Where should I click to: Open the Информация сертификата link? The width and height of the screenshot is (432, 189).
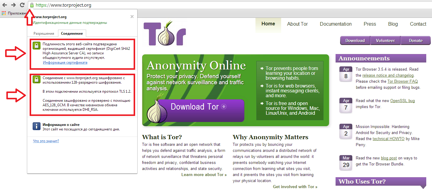point(65,62)
